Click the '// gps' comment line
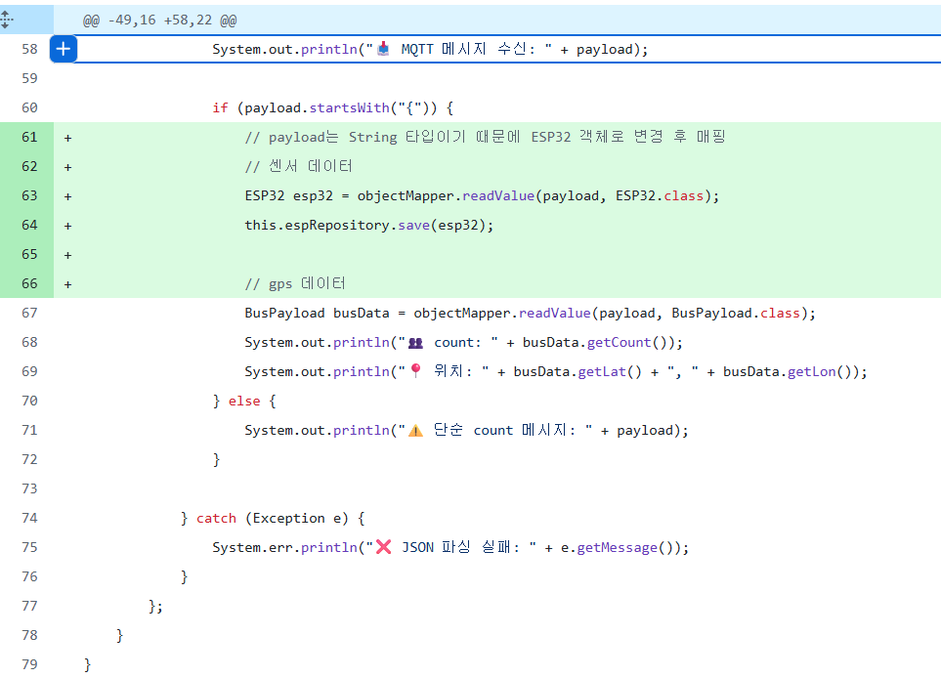The width and height of the screenshot is (941, 678). pyautogui.click(x=295, y=283)
